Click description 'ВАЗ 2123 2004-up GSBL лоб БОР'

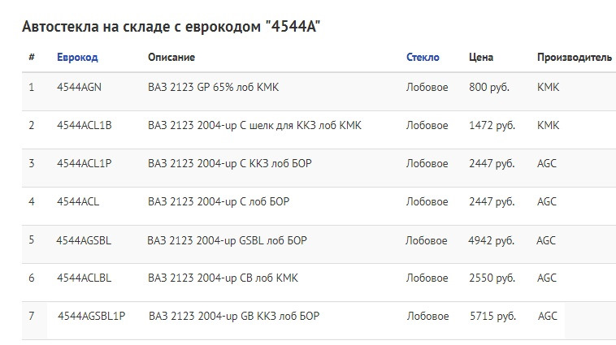click(227, 240)
